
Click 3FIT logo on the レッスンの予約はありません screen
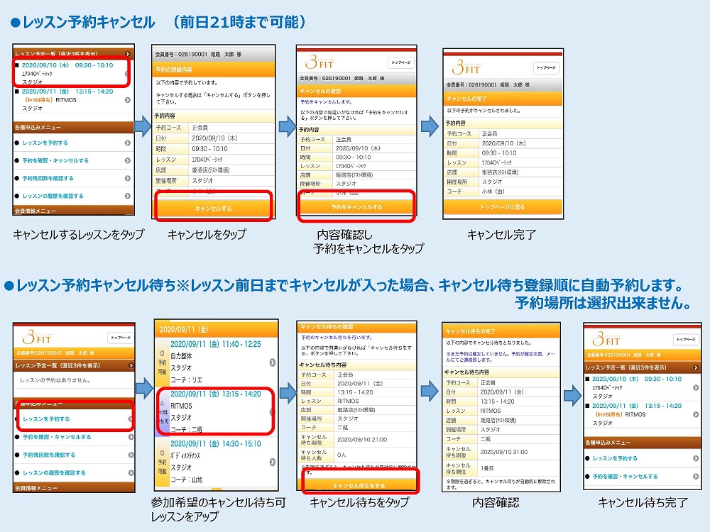(37, 337)
